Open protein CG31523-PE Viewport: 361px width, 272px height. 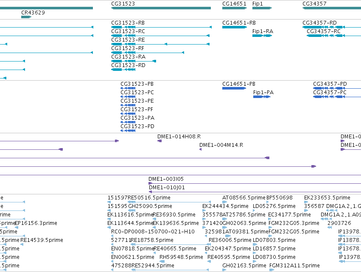point(137,101)
